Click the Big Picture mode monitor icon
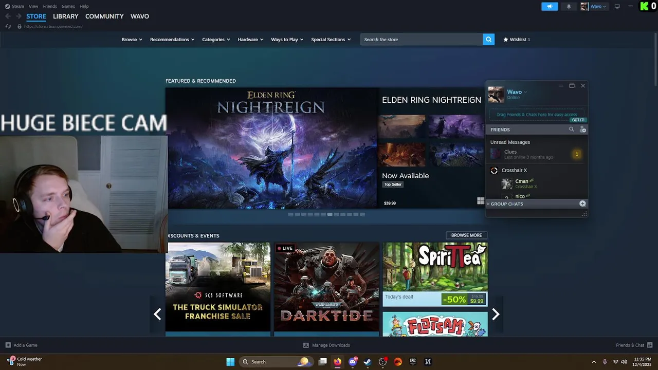The width and height of the screenshot is (658, 370). coord(617,6)
